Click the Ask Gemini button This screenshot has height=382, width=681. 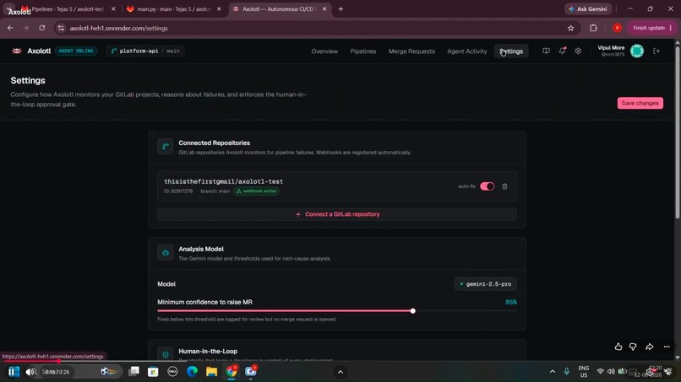(588, 9)
